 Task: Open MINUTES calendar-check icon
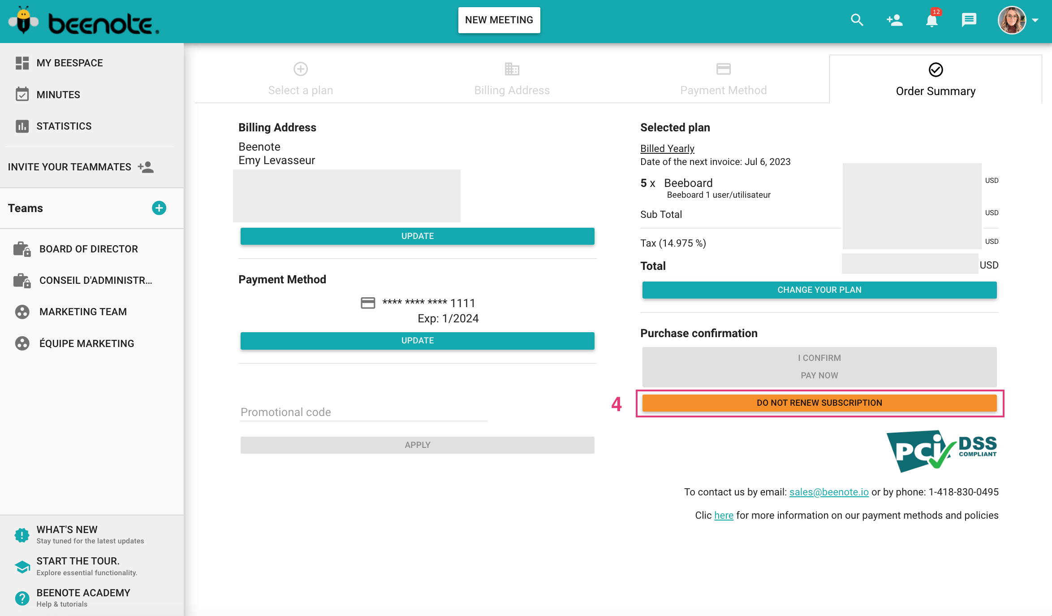[x=22, y=95]
